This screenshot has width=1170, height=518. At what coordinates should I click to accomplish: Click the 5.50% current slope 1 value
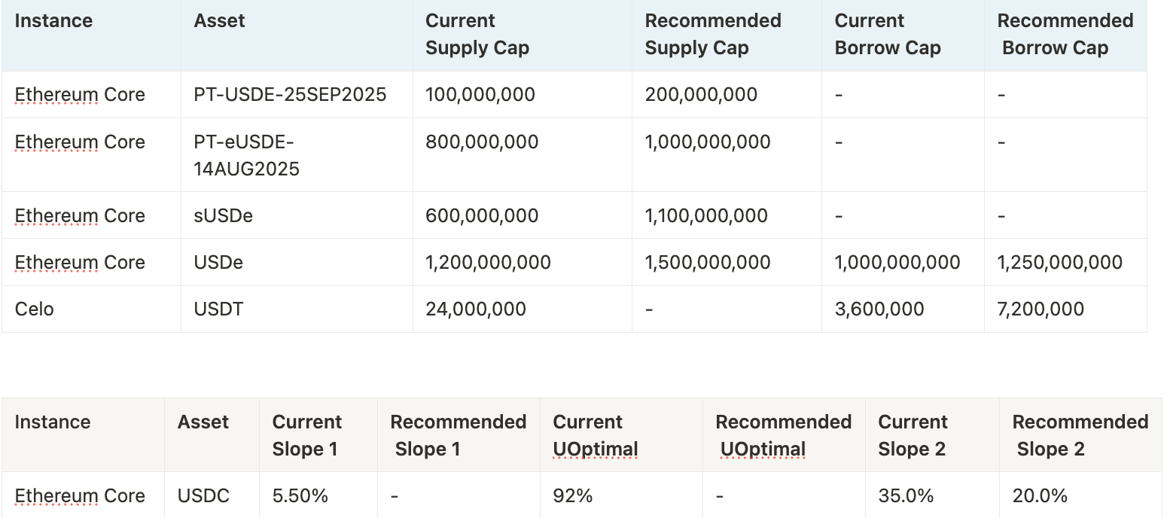click(x=300, y=496)
